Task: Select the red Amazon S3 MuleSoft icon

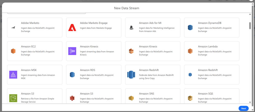Action: tap(72, 98)
